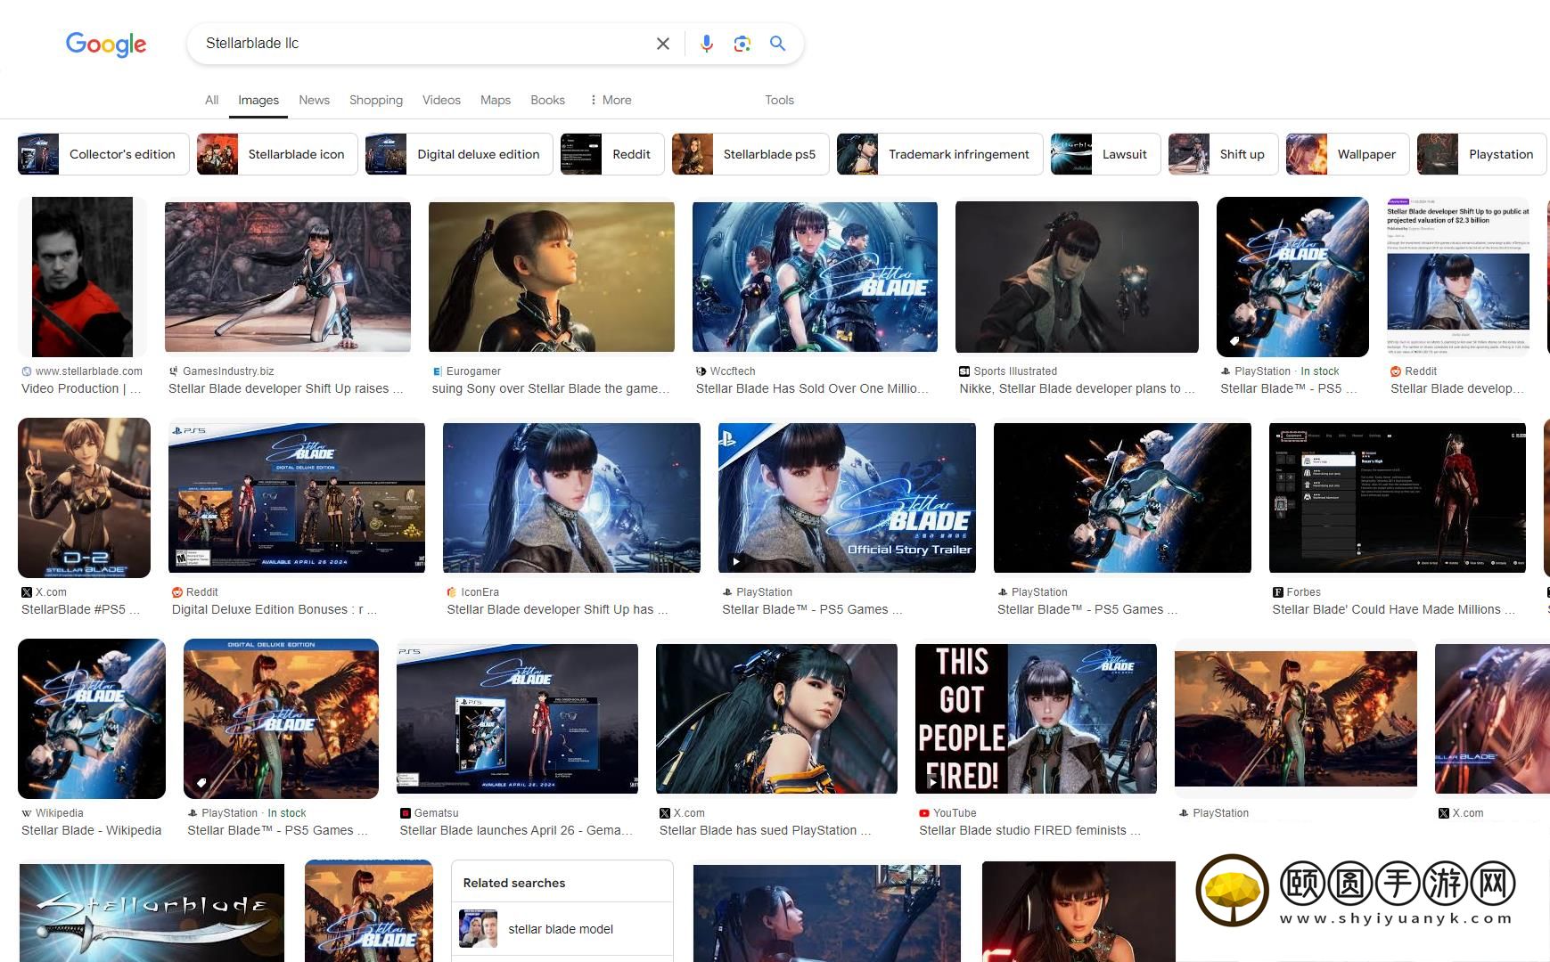This screenshot has width=1550, height=962.
Task: Click the YouTube source favicon
Action: tap(924, 813)
